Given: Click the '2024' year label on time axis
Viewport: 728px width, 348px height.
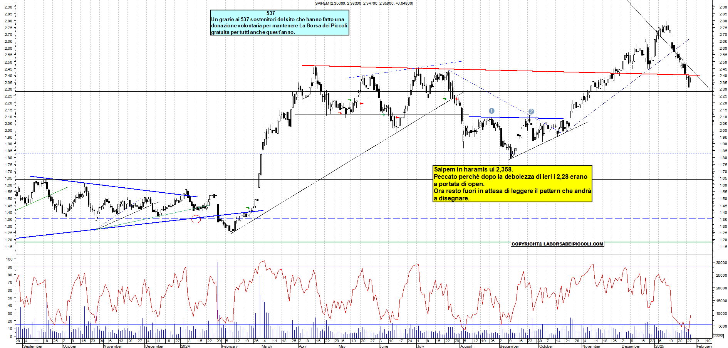Looking at the screenshot, I should pyautogui.click(x=185, y=346).
